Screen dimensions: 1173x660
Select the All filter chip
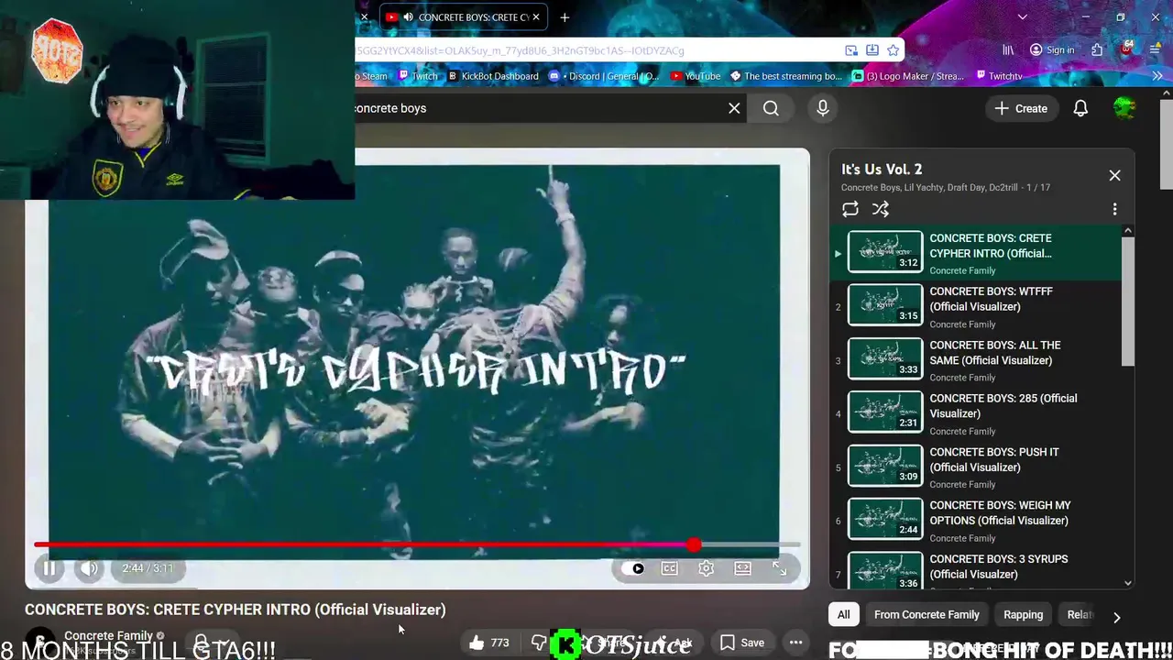843,615
